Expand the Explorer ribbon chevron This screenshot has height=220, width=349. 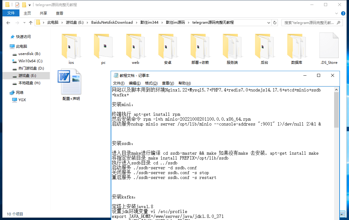pyautogui.click(x=337, y=13)
